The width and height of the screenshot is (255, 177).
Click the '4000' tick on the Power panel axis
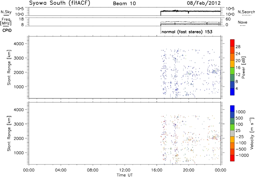click(x=19, y=44)
